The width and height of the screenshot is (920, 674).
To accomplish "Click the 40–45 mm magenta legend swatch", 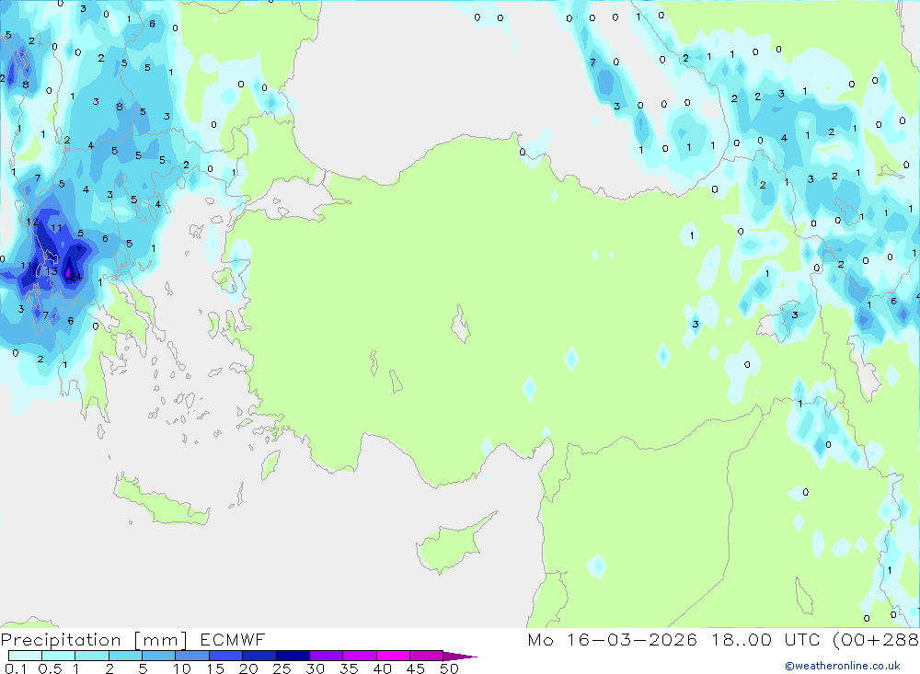I will tap(393, 656).
